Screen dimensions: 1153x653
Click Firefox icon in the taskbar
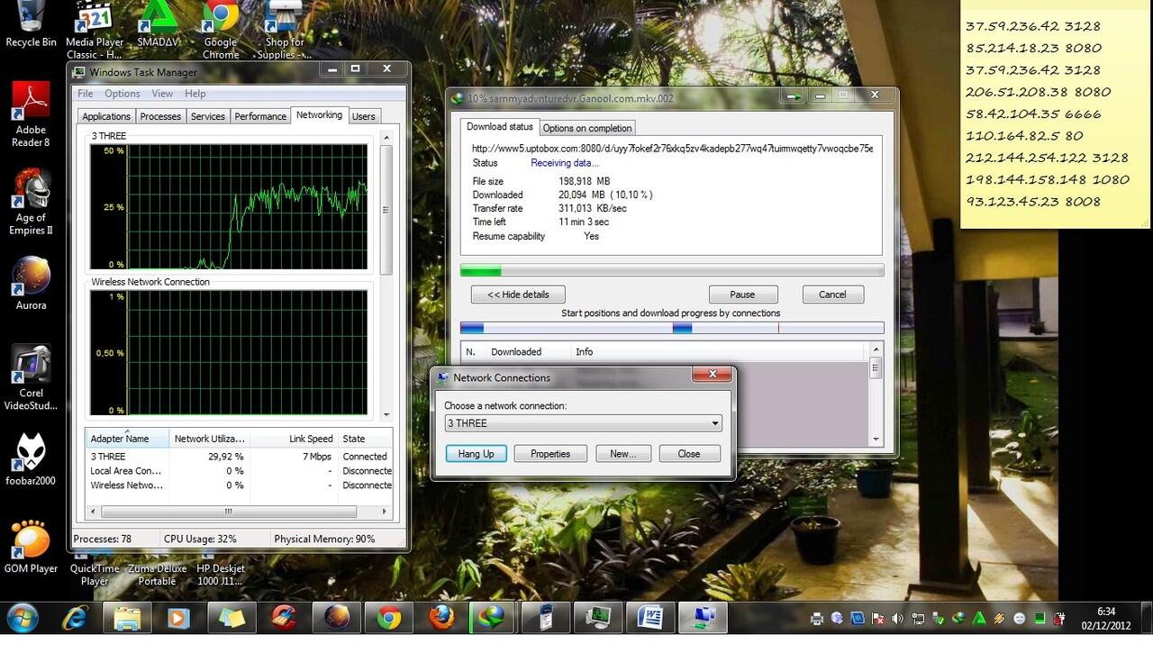click(441, 618)
